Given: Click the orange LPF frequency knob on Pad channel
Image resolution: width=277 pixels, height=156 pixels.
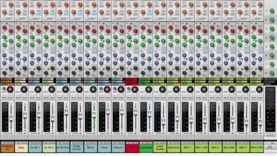Looking at the screenshot, I should tap(135, 5).
